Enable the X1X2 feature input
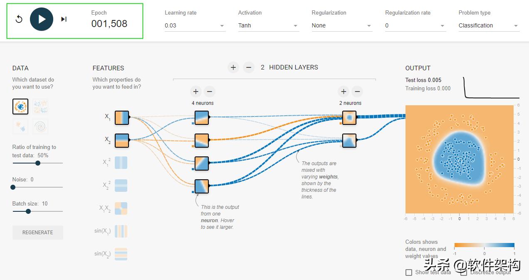 [121, 208]
